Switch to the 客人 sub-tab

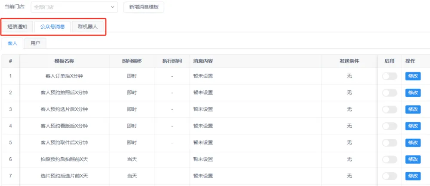[12, 43]
